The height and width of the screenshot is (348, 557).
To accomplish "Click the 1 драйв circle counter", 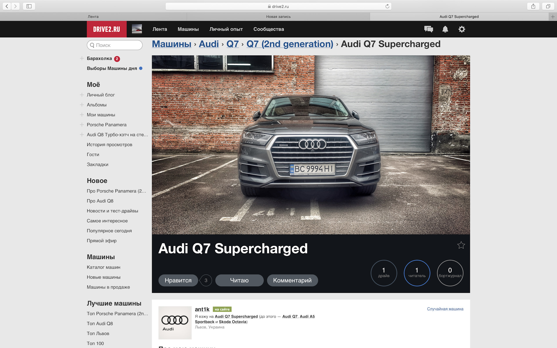I will pos(384,273).
